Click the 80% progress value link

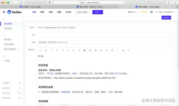click(x=75, y=74)
